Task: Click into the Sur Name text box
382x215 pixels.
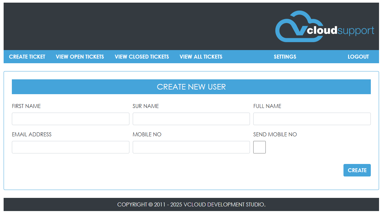Action: coord(191,119)
